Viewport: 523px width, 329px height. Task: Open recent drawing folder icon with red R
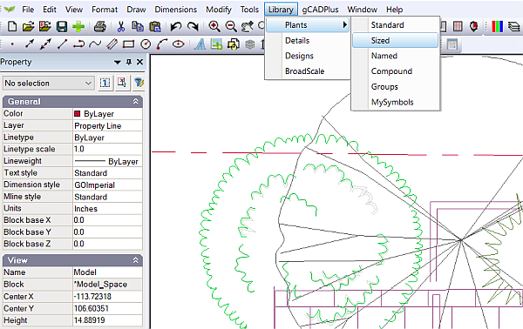coord(45,26)
